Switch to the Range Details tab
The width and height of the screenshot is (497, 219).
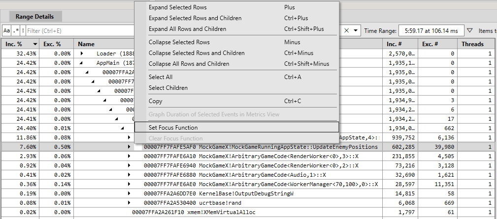coord(34,17)
